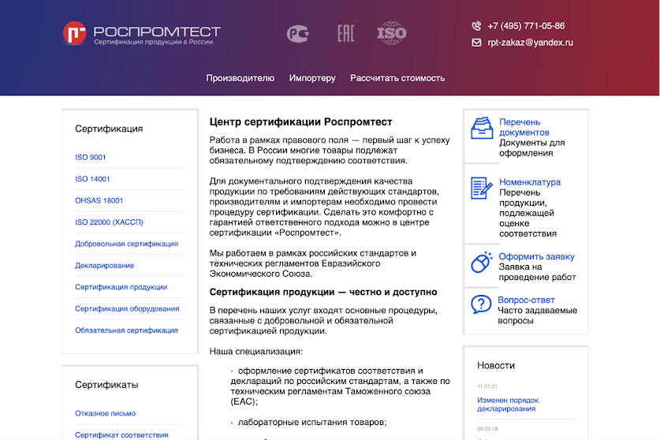The width and height of the screenshot is (660, 440).
Task: Click the Часто задаваемые вопросы description
Action: point(538,315)
